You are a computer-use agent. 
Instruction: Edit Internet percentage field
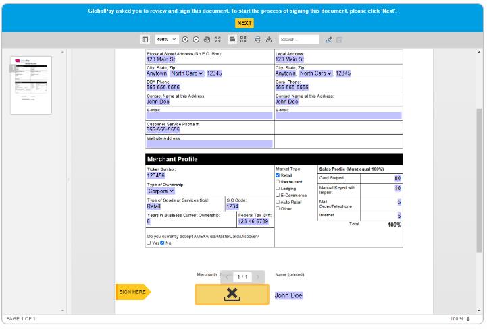(x=399, y=216)
